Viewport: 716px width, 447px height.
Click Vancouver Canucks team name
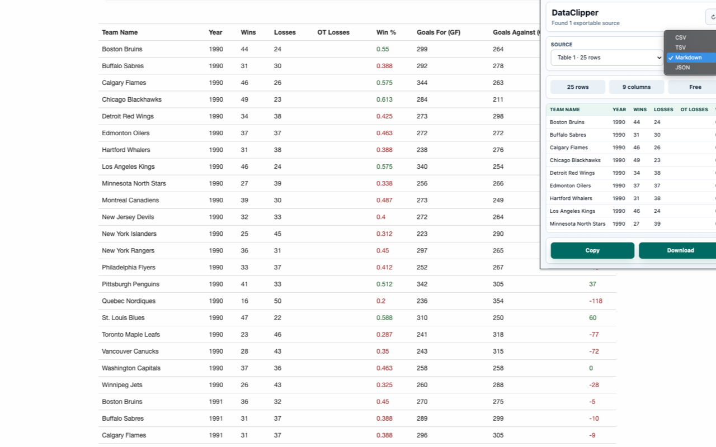(130, 351)
